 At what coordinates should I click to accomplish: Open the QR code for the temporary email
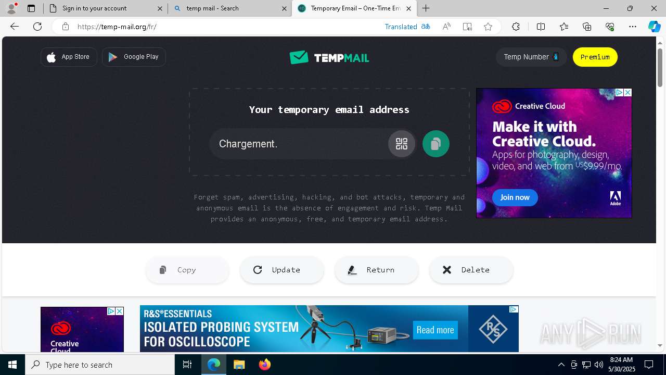(x=402, y=144)
